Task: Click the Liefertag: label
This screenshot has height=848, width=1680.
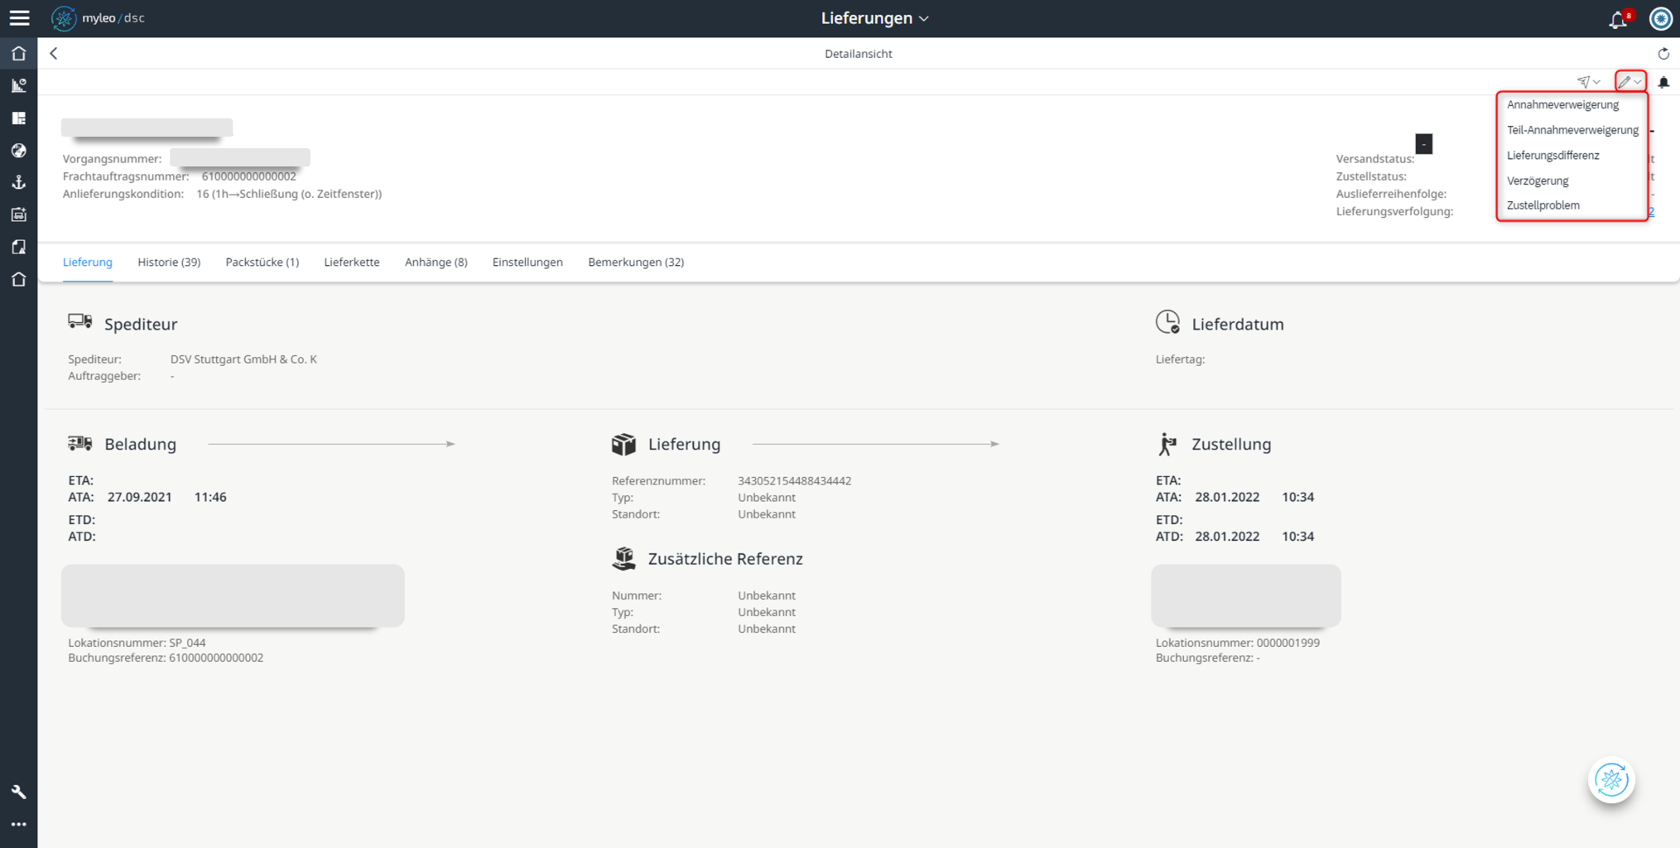Action: tap(1180, 359)
